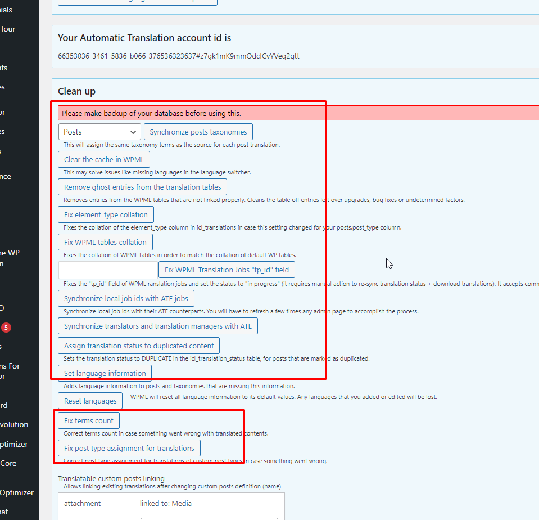Click the Fix terms count button

(x=89, y=420)
